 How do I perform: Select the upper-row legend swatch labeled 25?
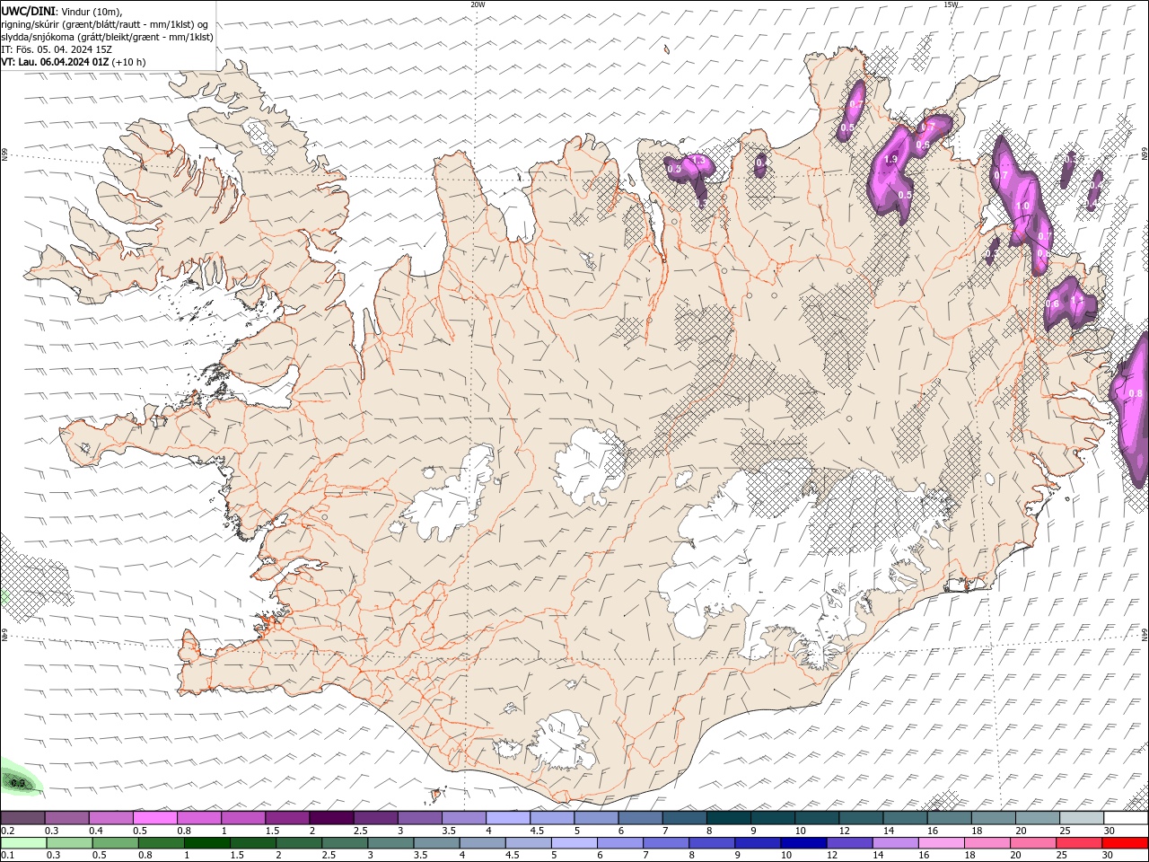click(x=1083, y=818)
